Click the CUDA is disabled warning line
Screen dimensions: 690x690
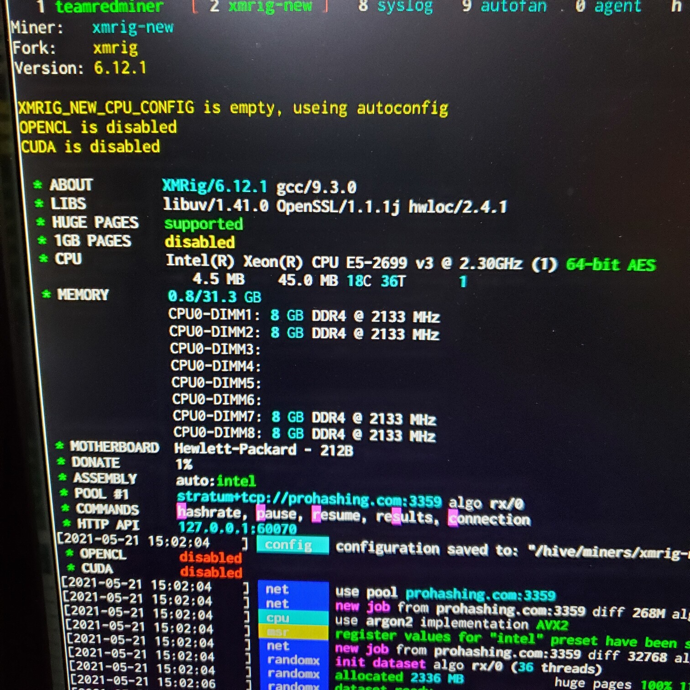pyautogui.click(x=90, y=147)
